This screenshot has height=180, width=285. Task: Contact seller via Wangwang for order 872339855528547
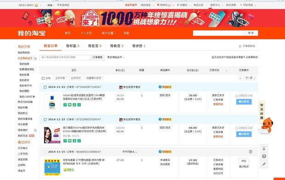coord(165,120)
